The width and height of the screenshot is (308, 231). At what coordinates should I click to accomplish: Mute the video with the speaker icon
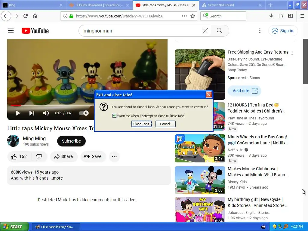[46, 113]
